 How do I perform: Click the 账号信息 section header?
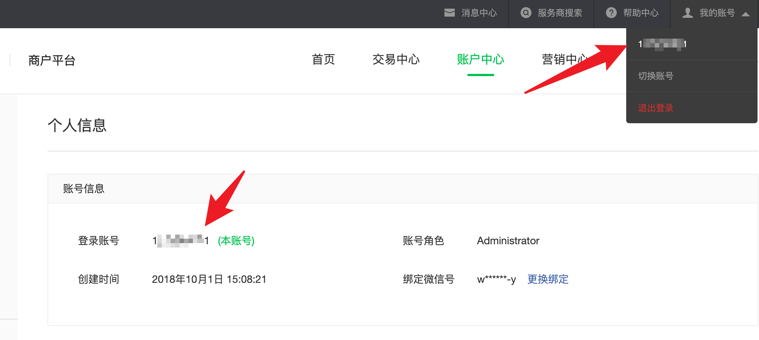click(84, 189)
